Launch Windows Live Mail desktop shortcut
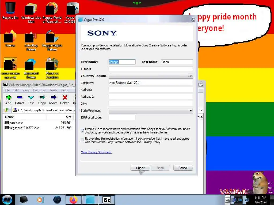Viewport: 274px width, 205px height. coord(31,13)
